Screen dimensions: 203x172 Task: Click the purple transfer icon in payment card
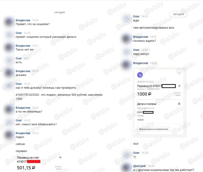(x=140, y=75)
